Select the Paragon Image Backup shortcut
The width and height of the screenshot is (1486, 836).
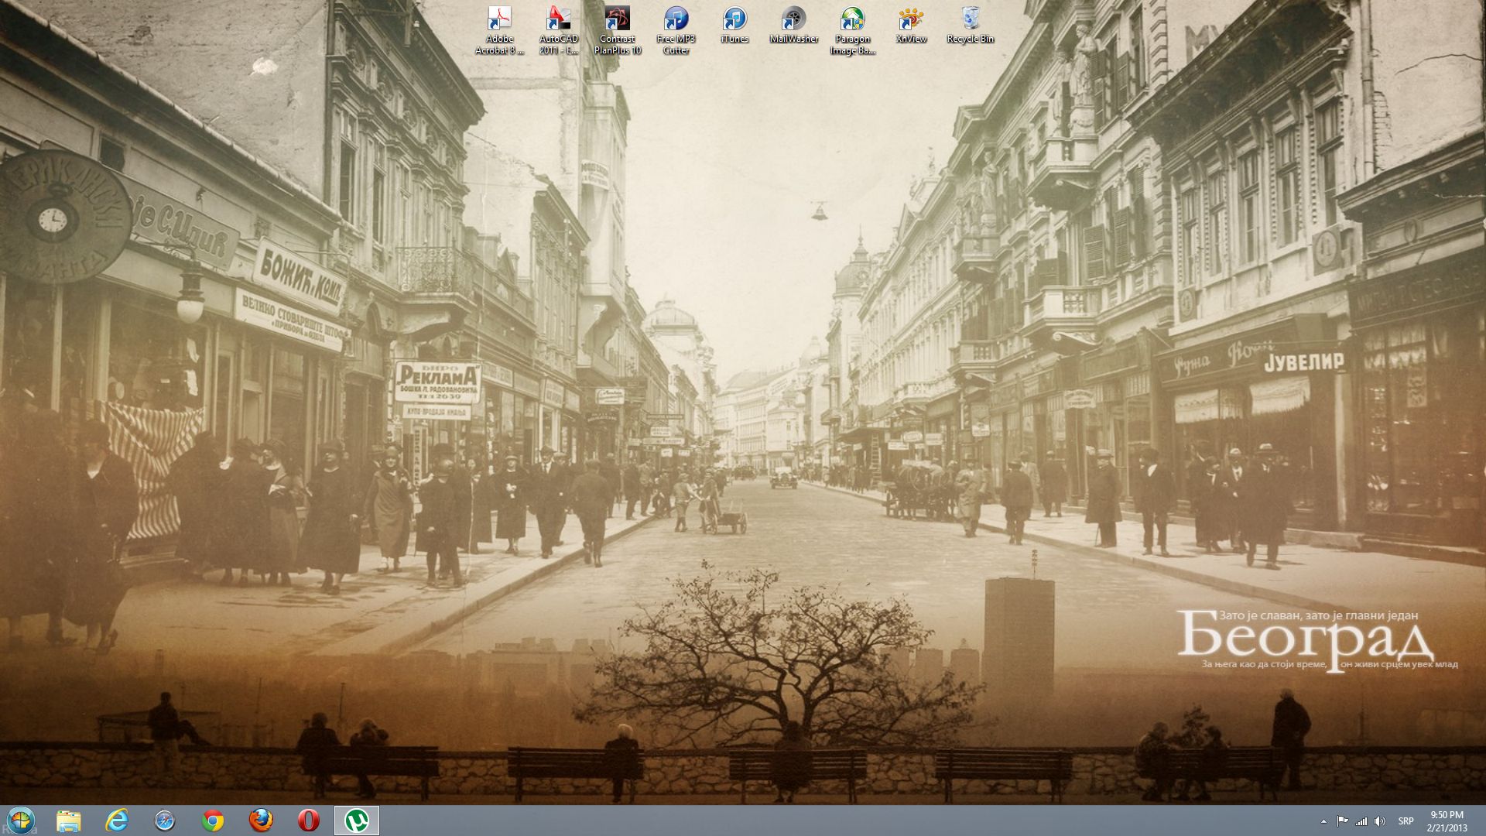pos(852,20)
